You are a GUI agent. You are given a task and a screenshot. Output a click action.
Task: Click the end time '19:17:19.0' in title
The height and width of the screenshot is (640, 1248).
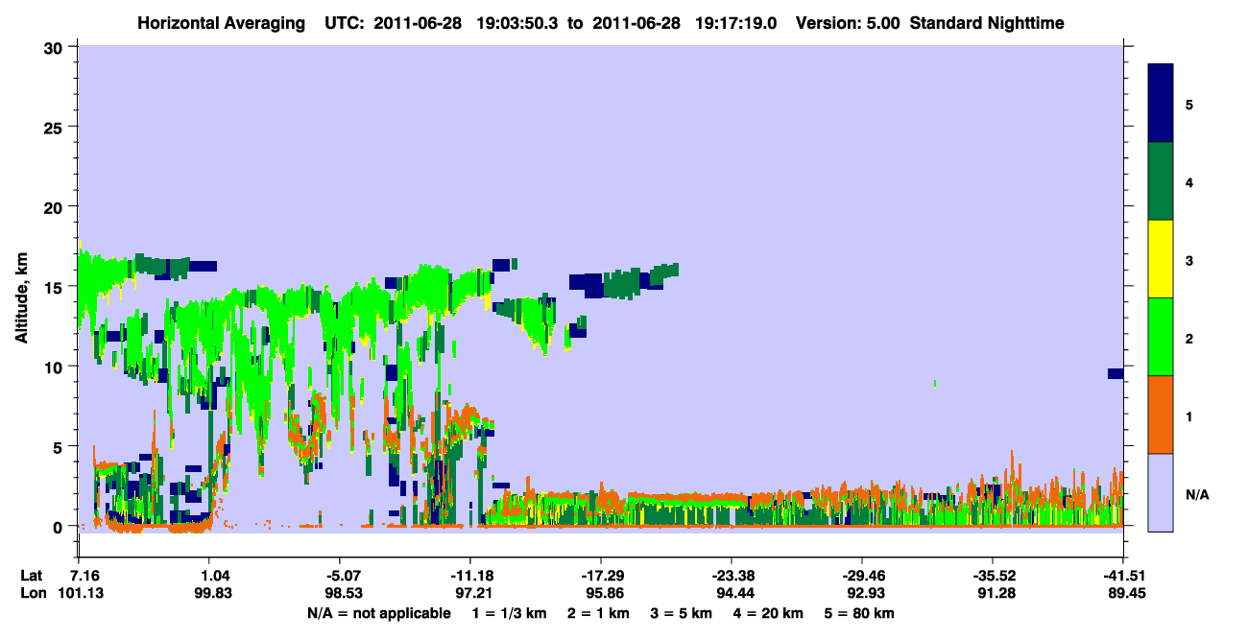coord(737,23)
